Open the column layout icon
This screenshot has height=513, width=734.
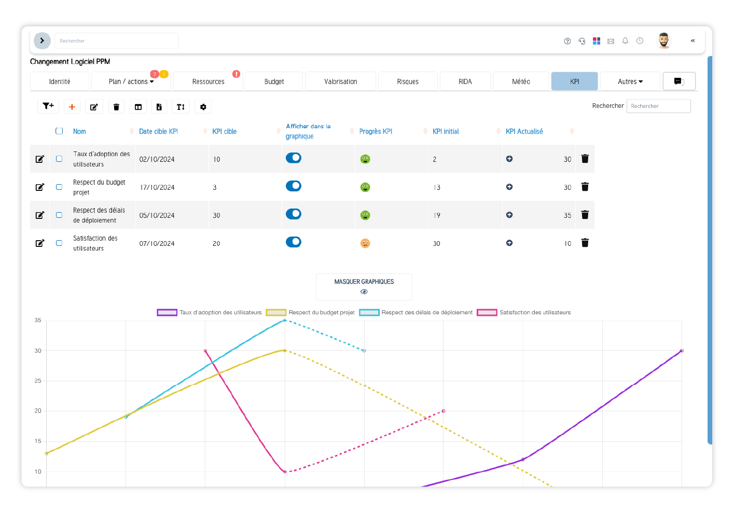(138, 106)
